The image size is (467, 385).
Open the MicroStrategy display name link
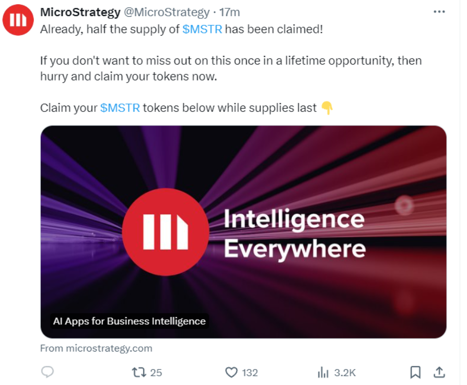coord(80,12)
